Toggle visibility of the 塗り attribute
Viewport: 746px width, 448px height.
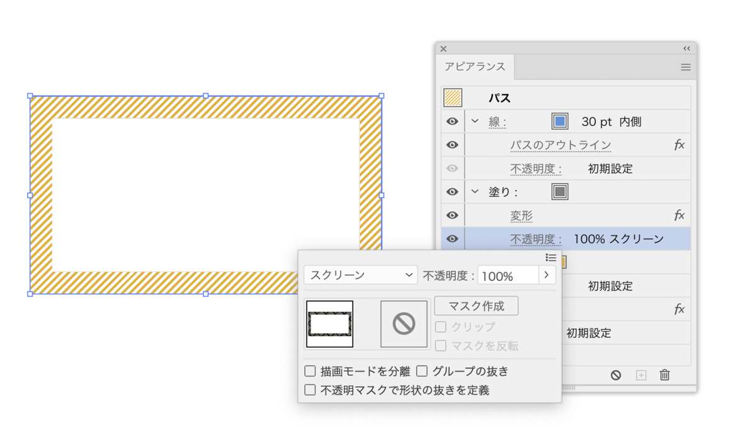[x=452, y=191]
